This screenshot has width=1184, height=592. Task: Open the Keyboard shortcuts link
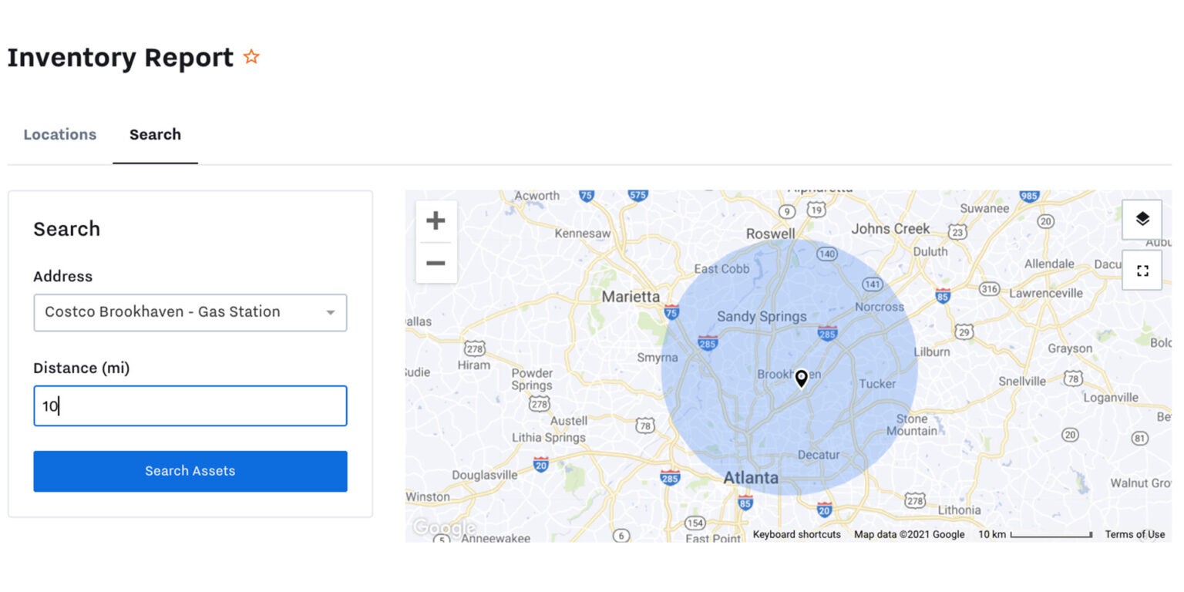coord(796,534)
